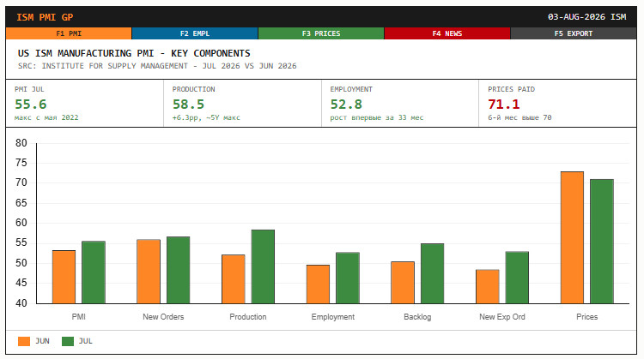
Task: Click the green JUL bar for New Orders
Action: [179, 270]
